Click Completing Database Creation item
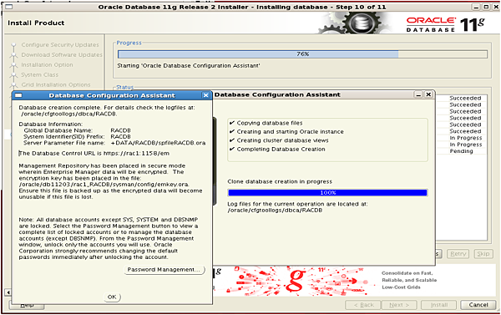Image resolution: width=501 pixels, height=315 pixels. tap(277, 149)
